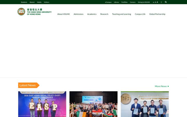Image resolution: width=187 pixels, height=117 pixels.
Task: Click the Latest News heading banner
Action: 29,85
